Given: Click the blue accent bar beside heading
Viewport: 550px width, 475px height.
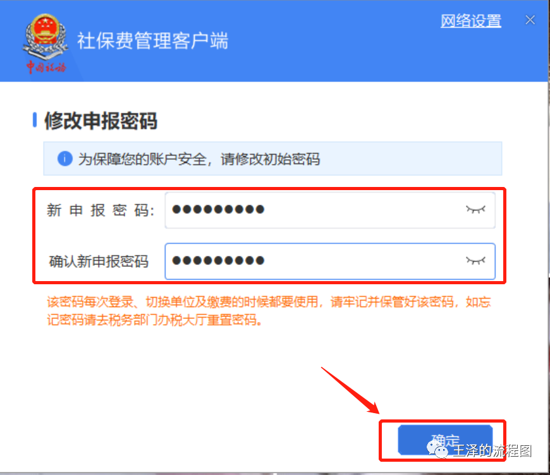Looking at the screenshot, I should pos(35,120).
